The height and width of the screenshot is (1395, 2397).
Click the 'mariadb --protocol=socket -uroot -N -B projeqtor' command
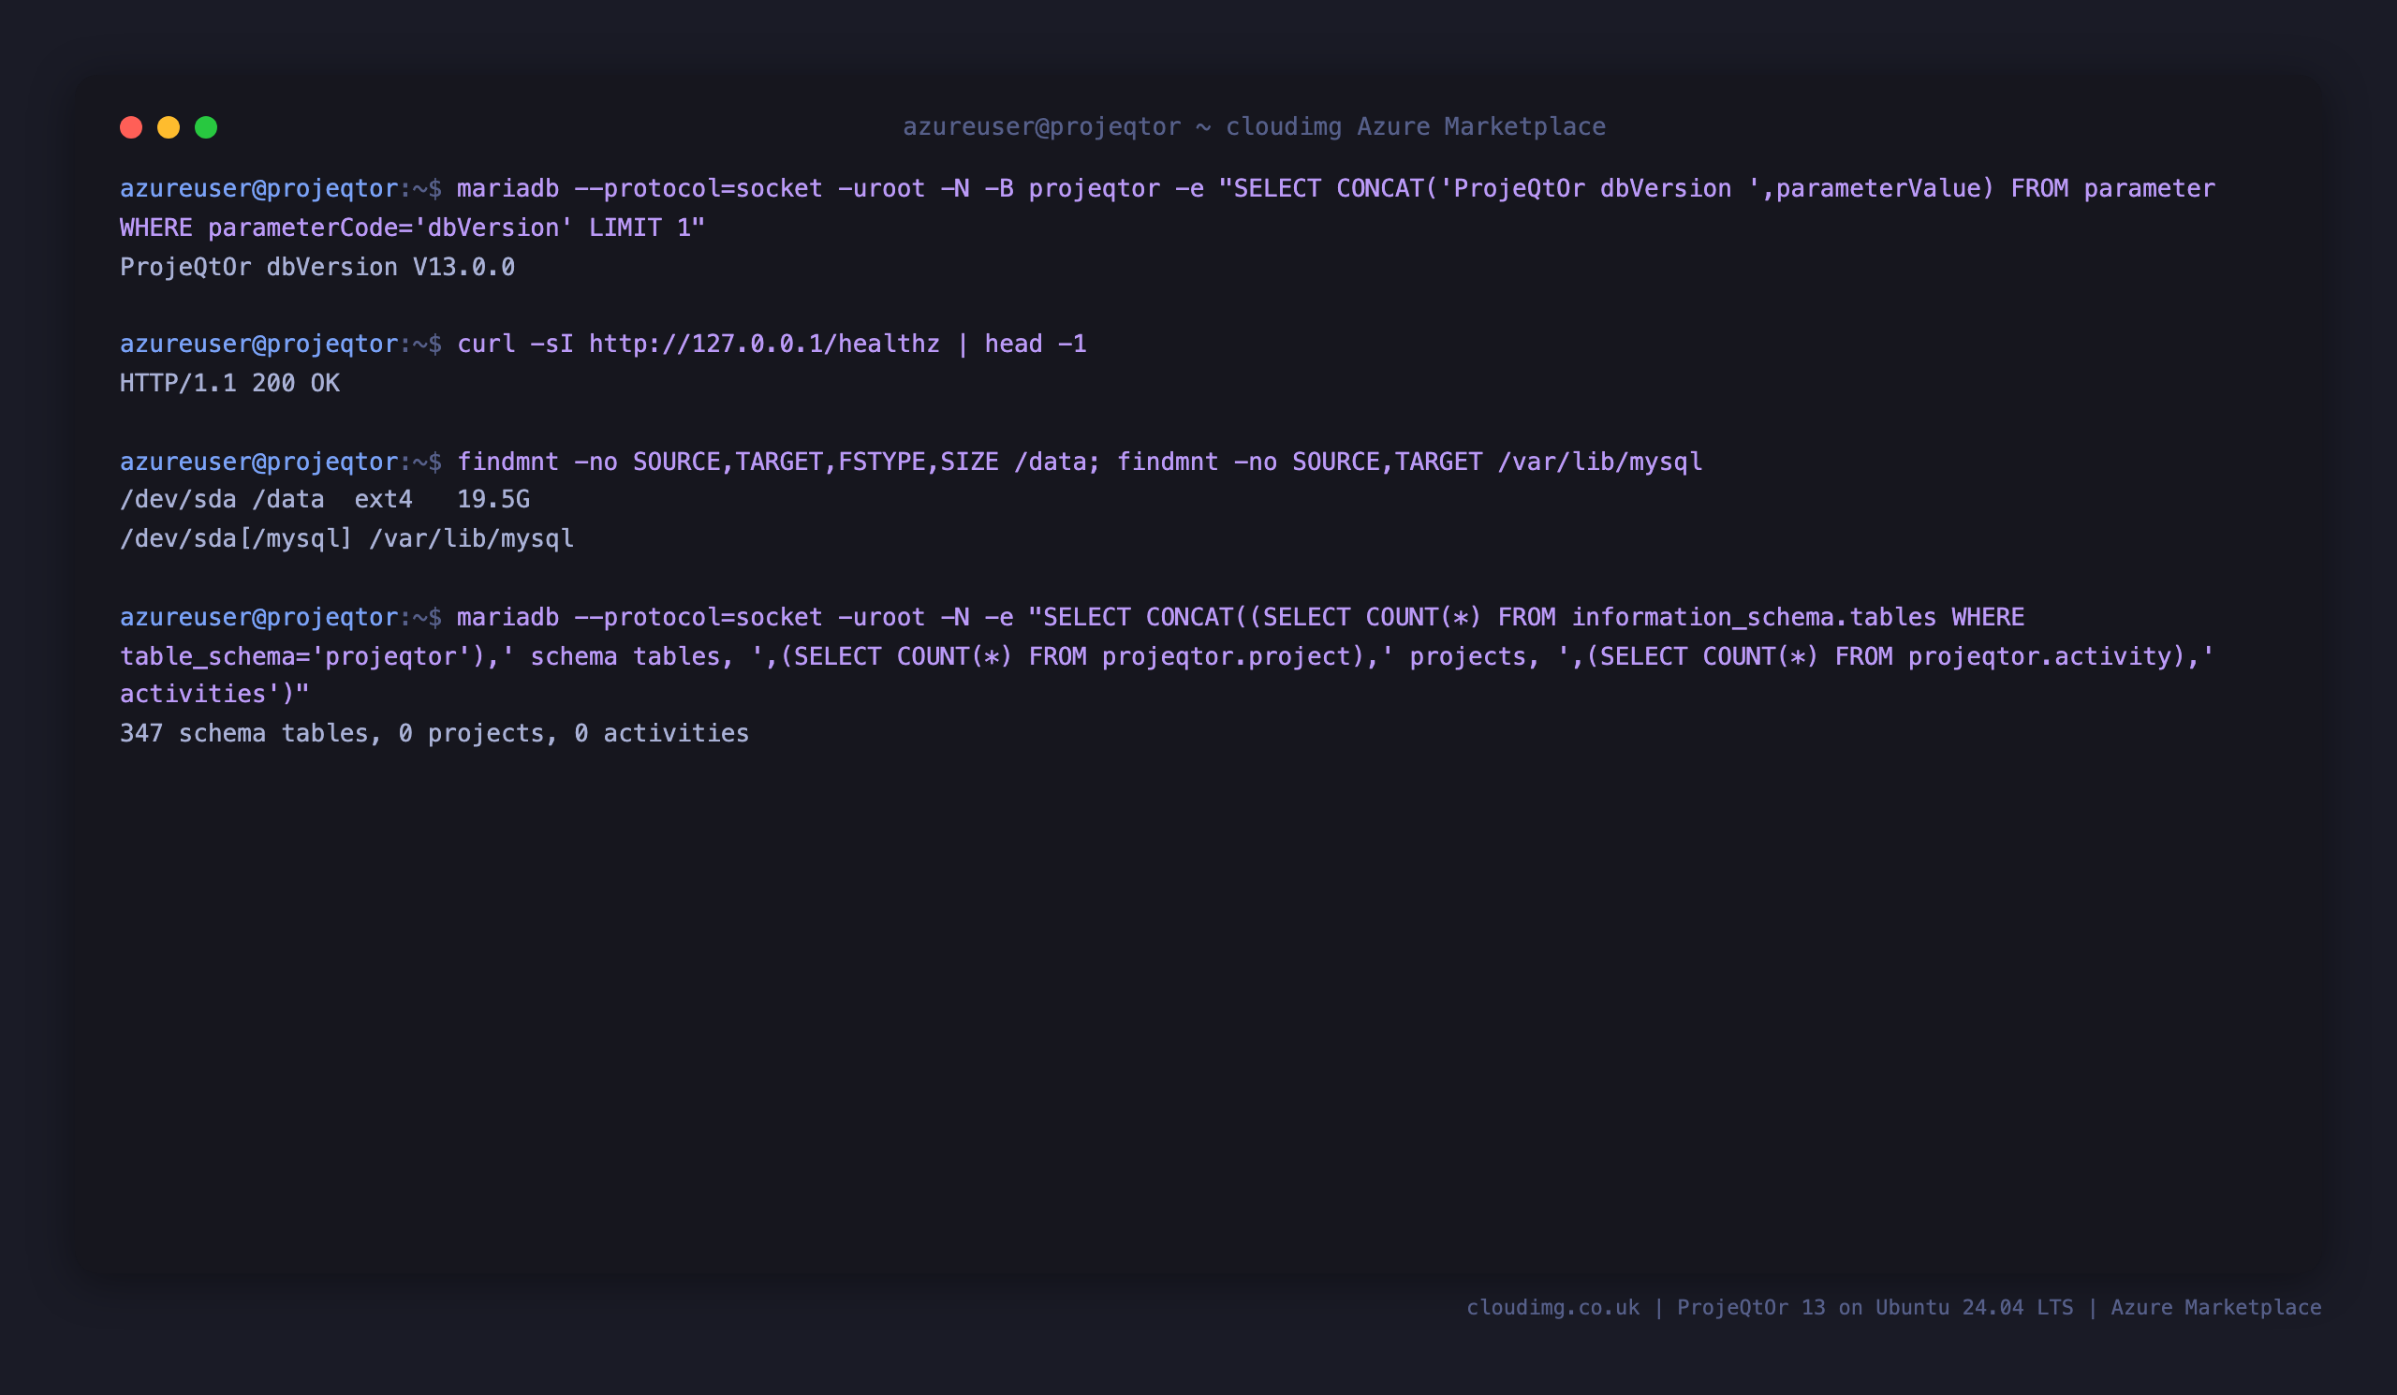click(808, 188)
